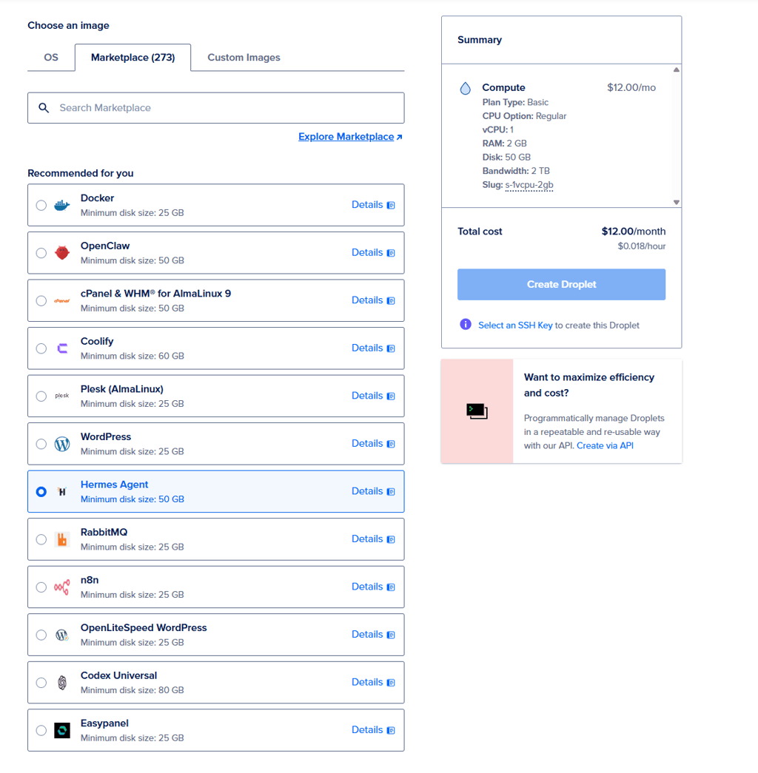Image resolution: width=758 pixels, height=773 pixels.
Task: Click the search magnifier icon
Action: pyautogui.click(x=44, y=108)
